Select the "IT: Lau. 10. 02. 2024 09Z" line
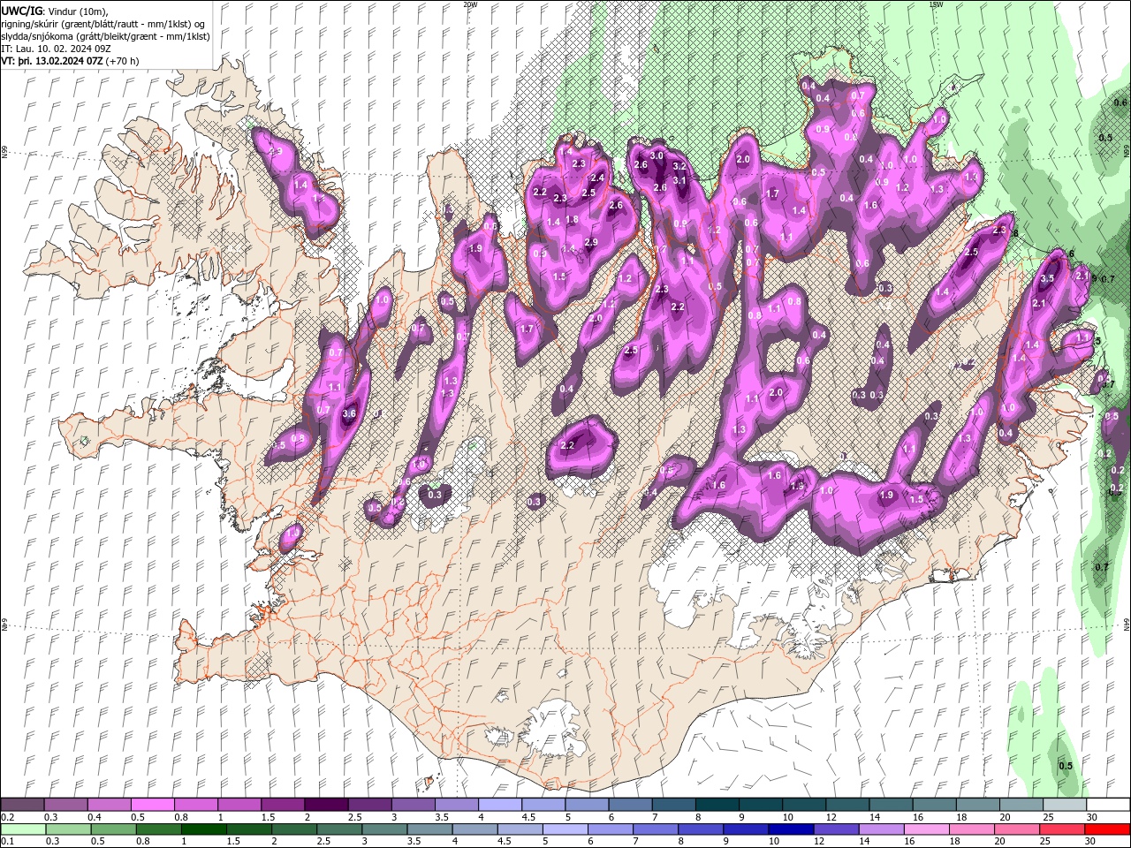The height and width of the screenshot is (848, 1131). pos(56,49)
